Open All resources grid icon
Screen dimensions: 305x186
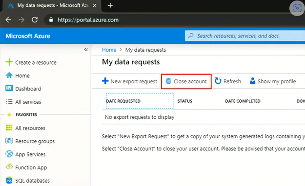(9, 128)
